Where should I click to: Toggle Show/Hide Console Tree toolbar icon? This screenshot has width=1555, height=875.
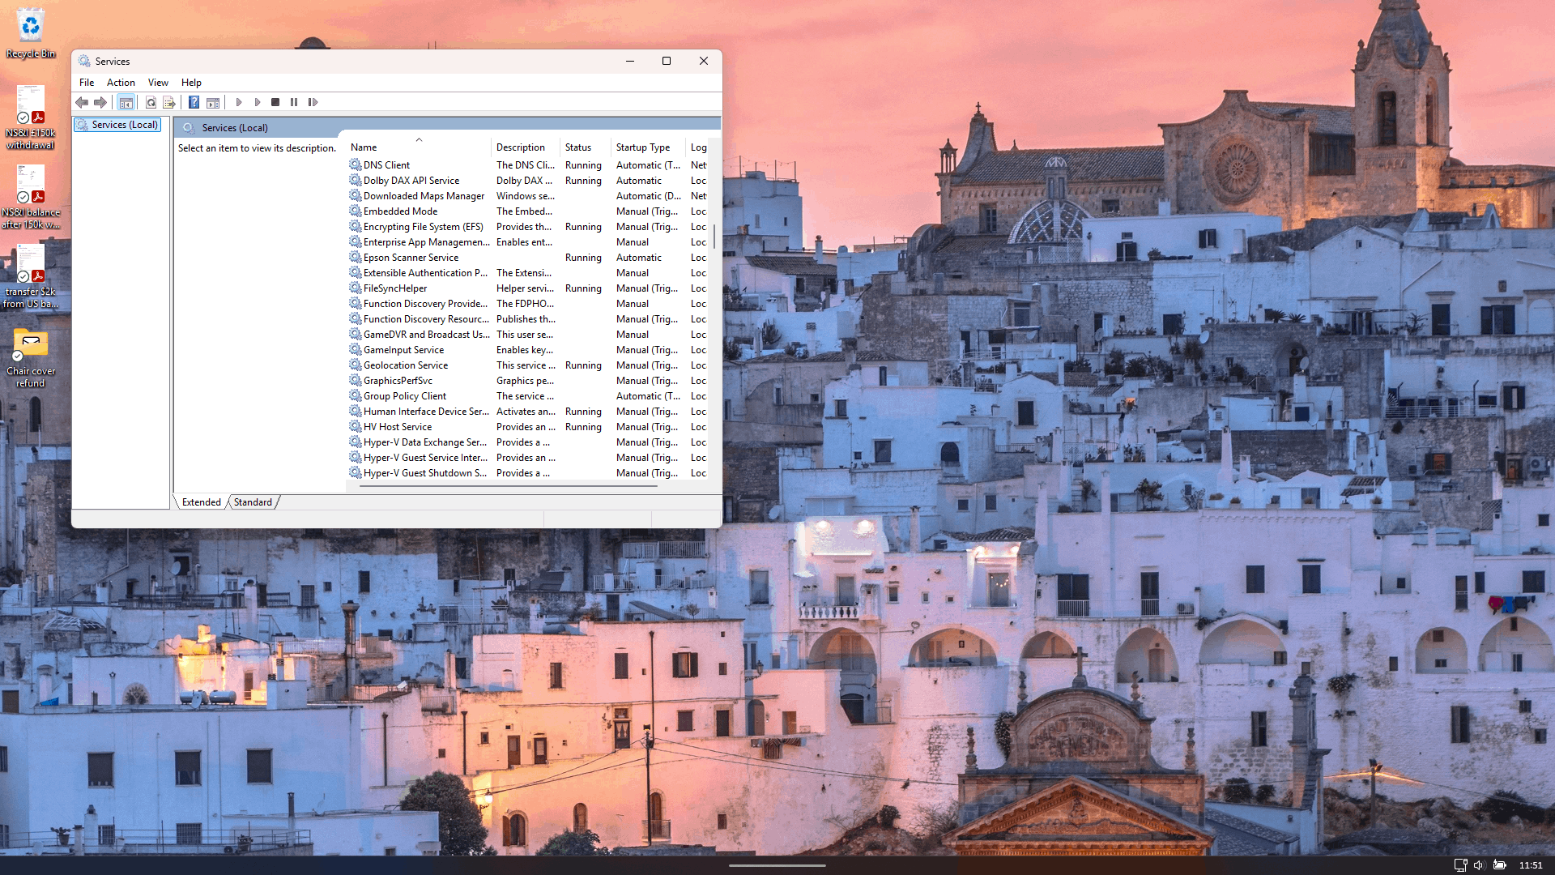[x=126, y=102]
